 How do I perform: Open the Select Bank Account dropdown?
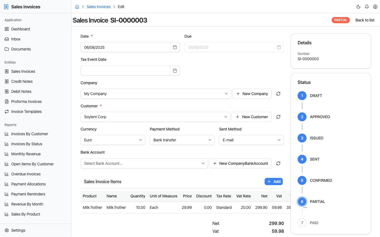144,163
